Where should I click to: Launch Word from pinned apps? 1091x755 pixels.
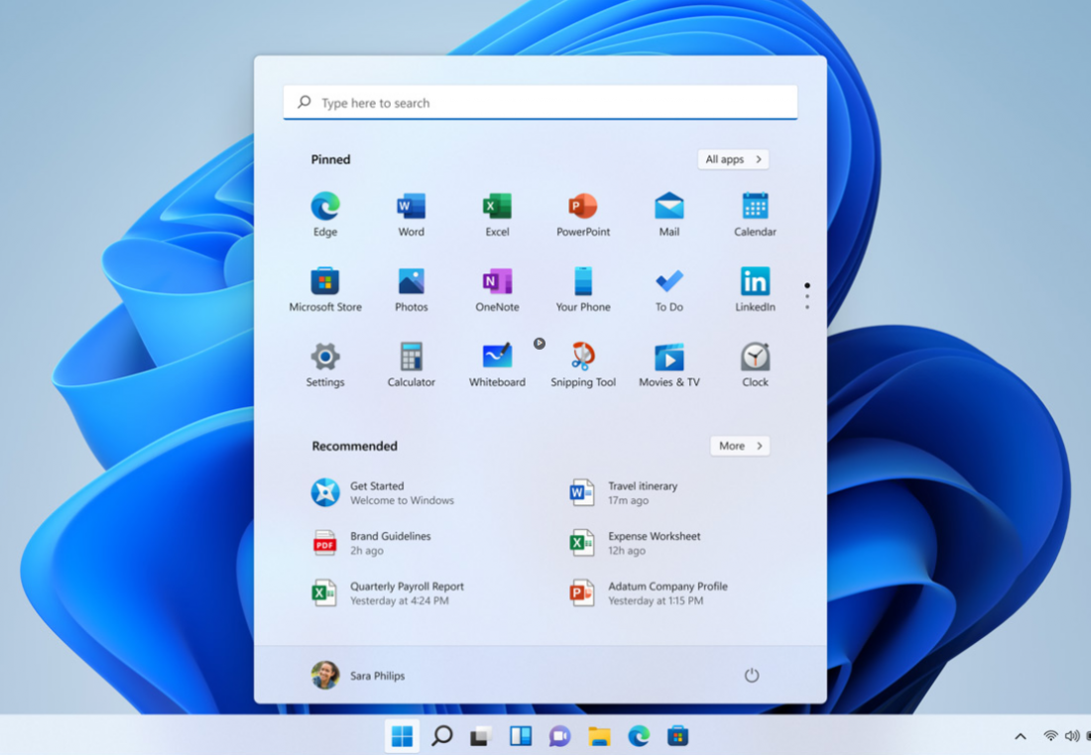(x=412, y=214)
